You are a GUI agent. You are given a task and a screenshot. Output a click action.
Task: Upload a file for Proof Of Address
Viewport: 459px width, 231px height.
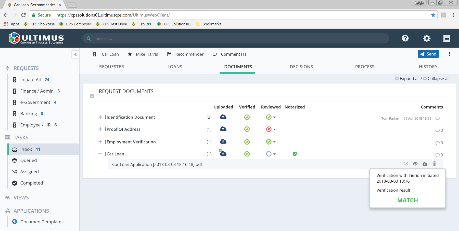[x=223, y=129]
